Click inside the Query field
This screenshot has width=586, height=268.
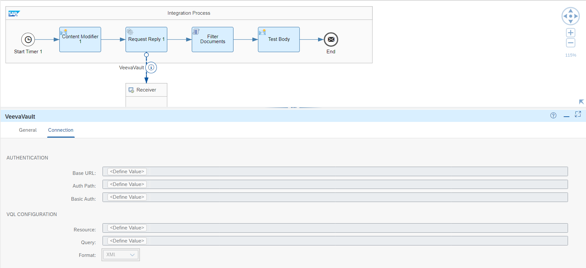335,241
